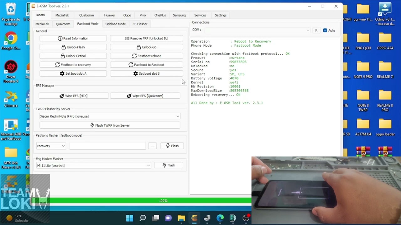Viewport: 401px width, 225px height.
Task: Expand the Mi 11 Lite modem dropdown
Action: [94, 165]
